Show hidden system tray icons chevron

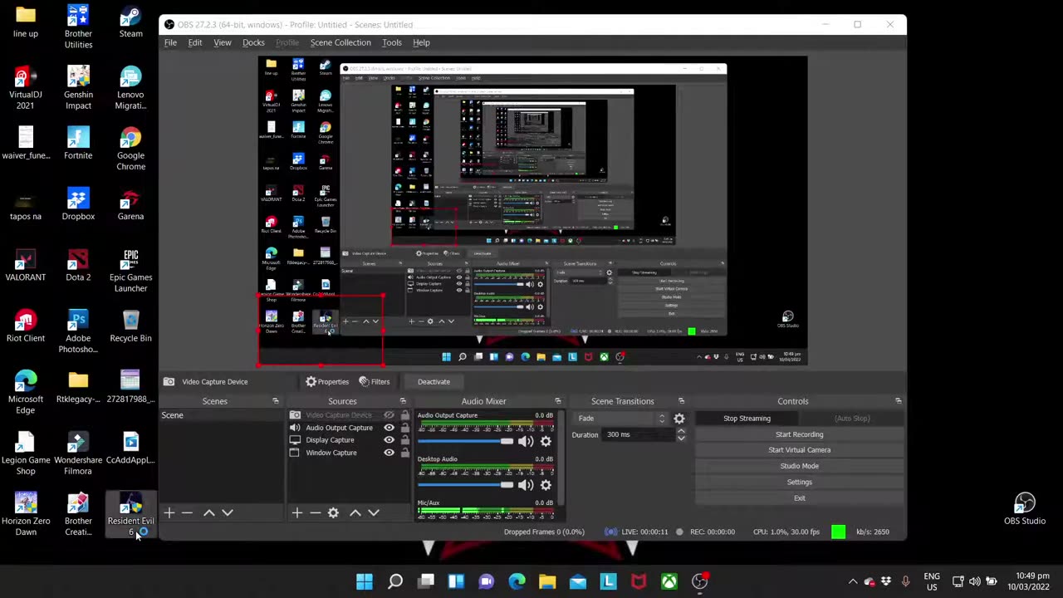[852, 581]
